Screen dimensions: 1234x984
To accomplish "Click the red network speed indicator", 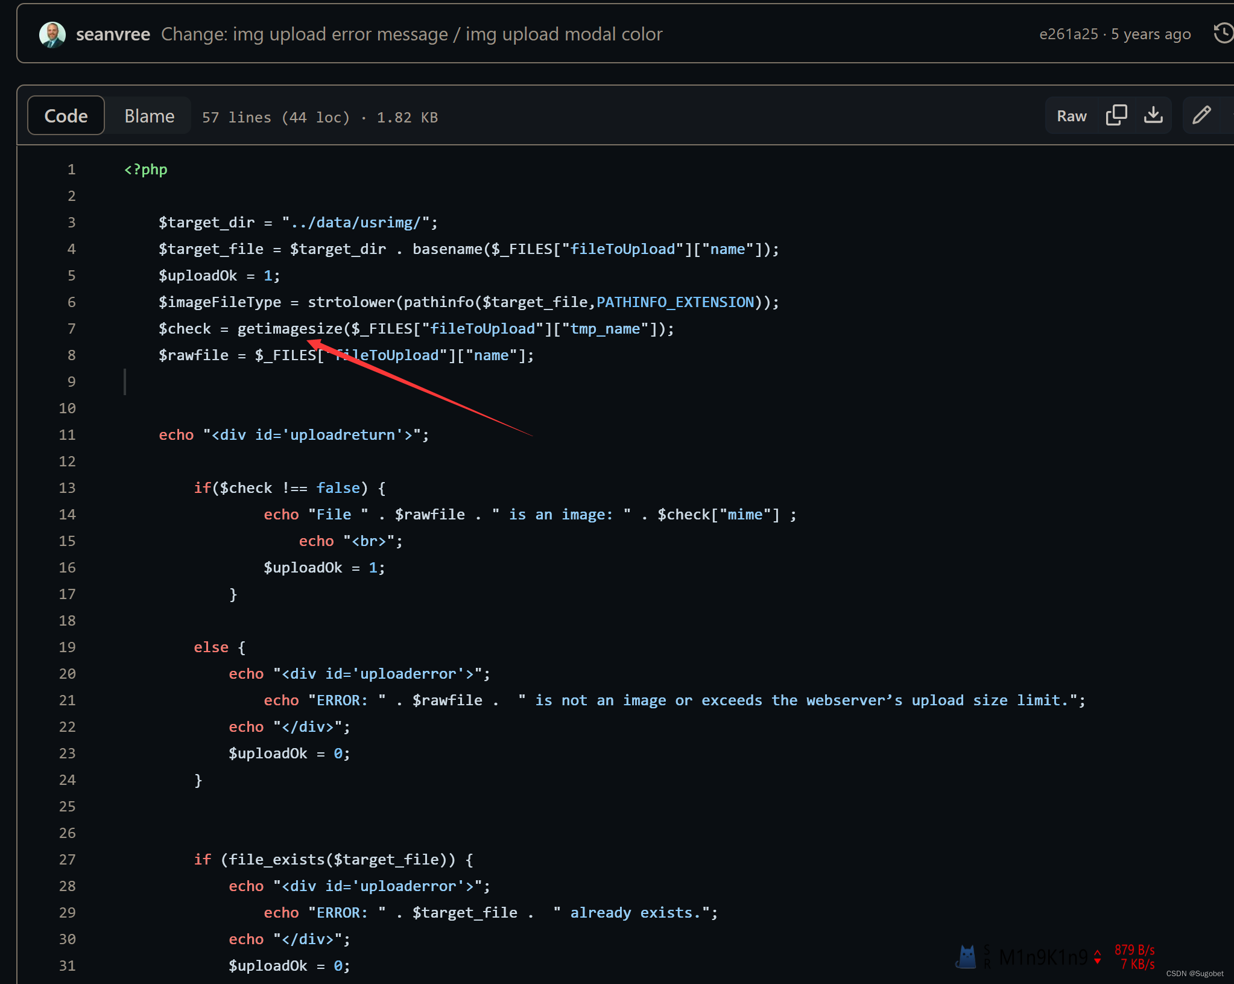I will coord(1134,957).
